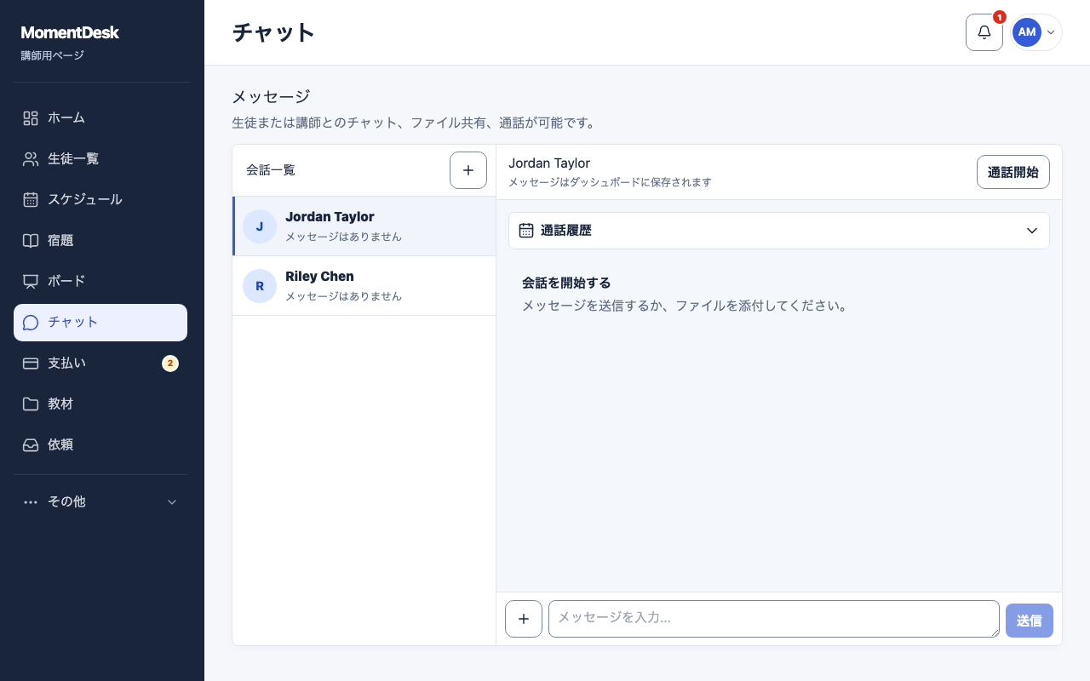Screen dimensions: 1090x681
Task: Click the 送信 send button
Action: pos(1030,621)
